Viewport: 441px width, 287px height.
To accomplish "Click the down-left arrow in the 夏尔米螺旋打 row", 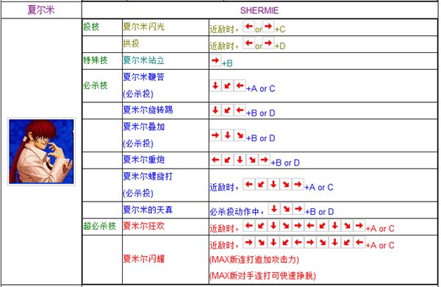I will click(x=261, y=185).
